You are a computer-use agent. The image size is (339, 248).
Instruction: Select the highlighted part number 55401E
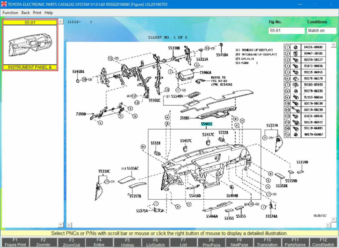tap(206, 124)
